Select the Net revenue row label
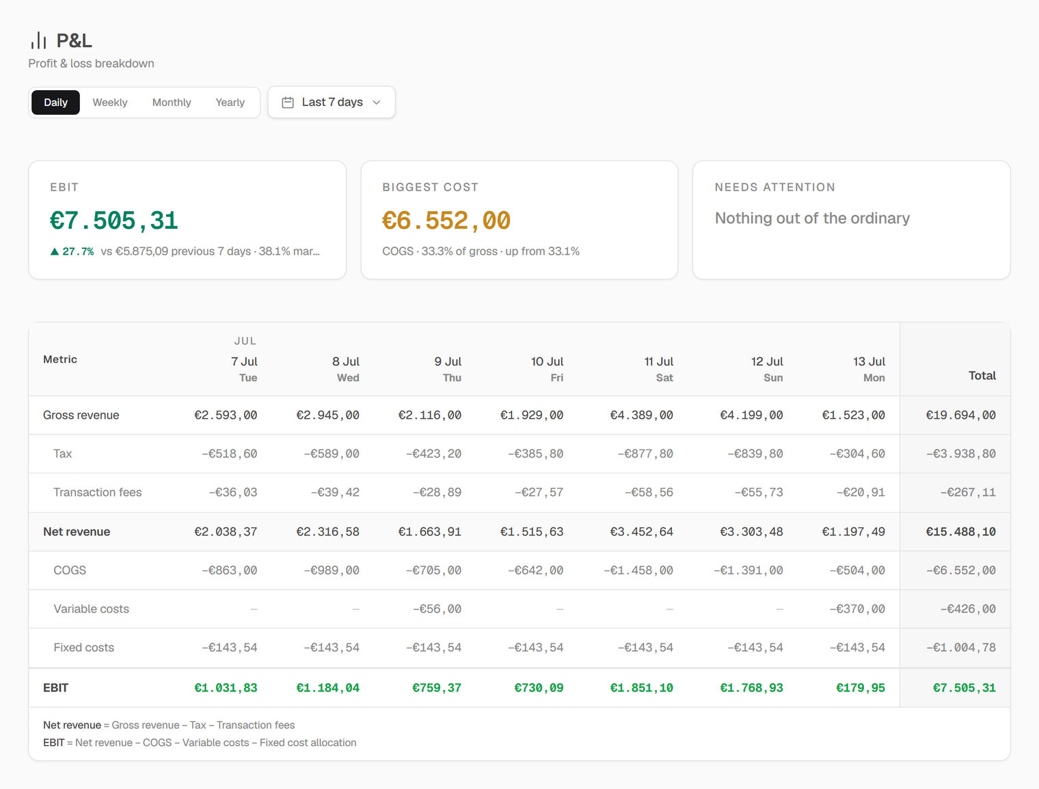Screen dimensions: 1039x789 (x=77, y=531)
